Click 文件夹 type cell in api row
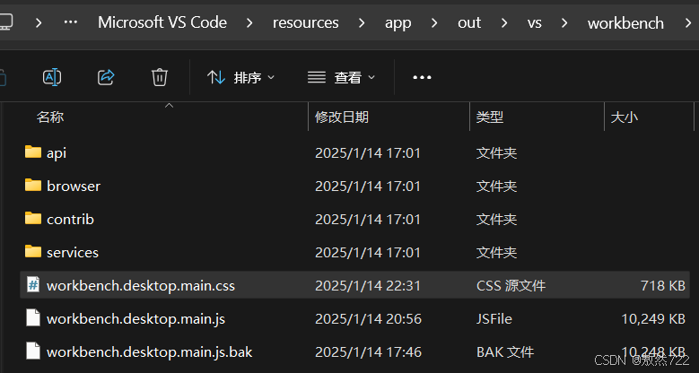The width and height of the screenshot is (699, 373). (x=496, y=153)
